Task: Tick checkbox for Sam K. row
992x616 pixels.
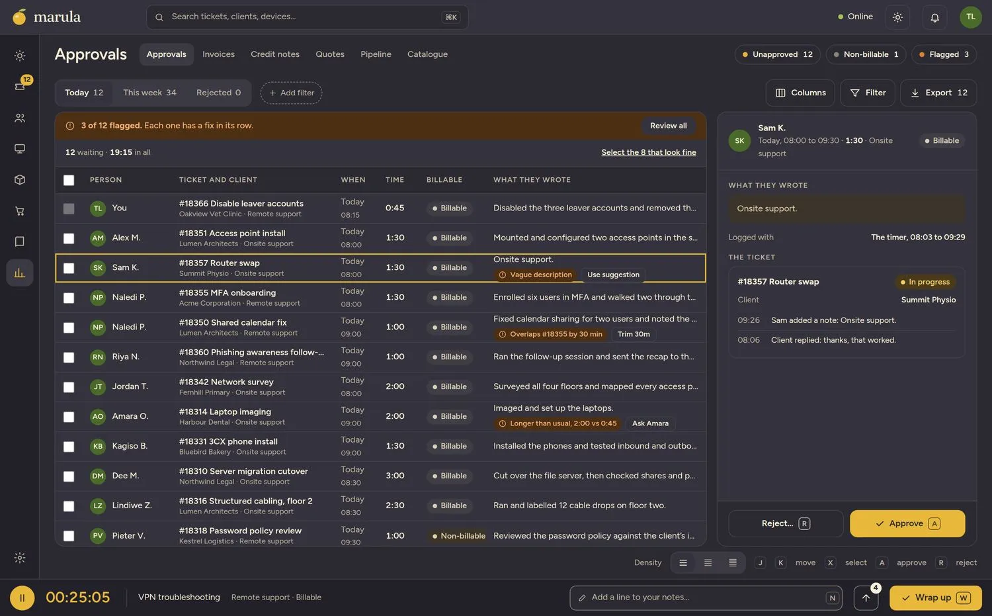Action: pyautogui.click(x=69, y=268)
